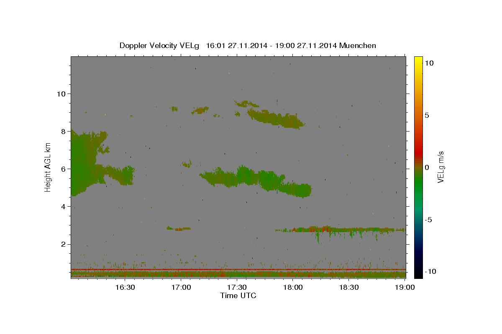Image resolution: width=502 pixels, height=334 pixels.
Task: Click the 17:00 time tick label
Action: click(x=181, y=287)
